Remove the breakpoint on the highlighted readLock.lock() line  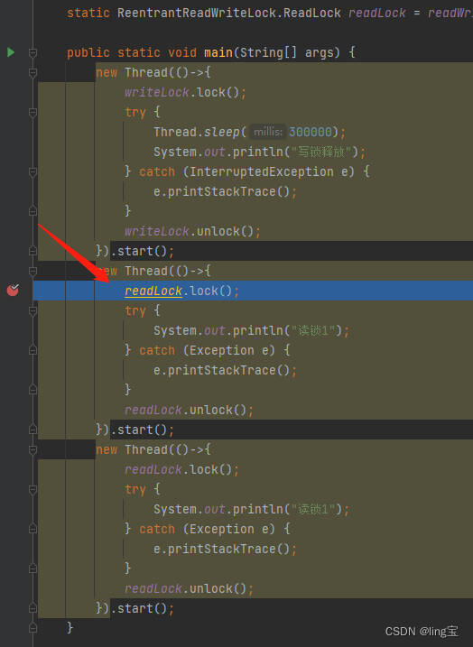(13, 290)
